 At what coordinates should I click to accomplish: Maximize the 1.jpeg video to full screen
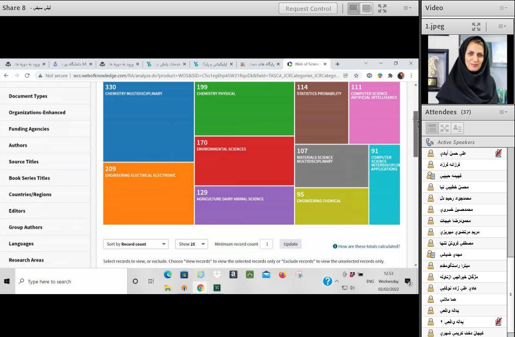pos(476,27)
